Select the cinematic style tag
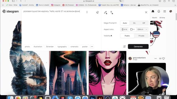177x99 pixels. pos(74,46)
